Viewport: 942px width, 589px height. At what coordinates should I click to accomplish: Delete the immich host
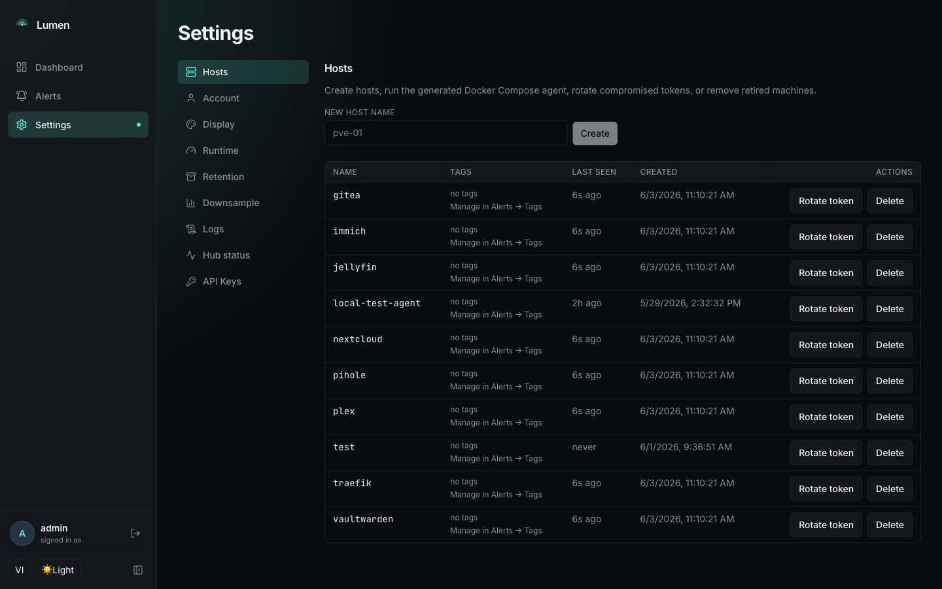point(890,237)
